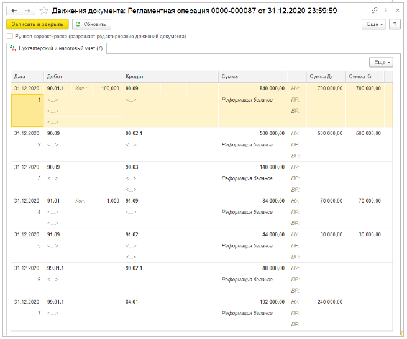Open the top Еще dropdown menu

point(374,24)
